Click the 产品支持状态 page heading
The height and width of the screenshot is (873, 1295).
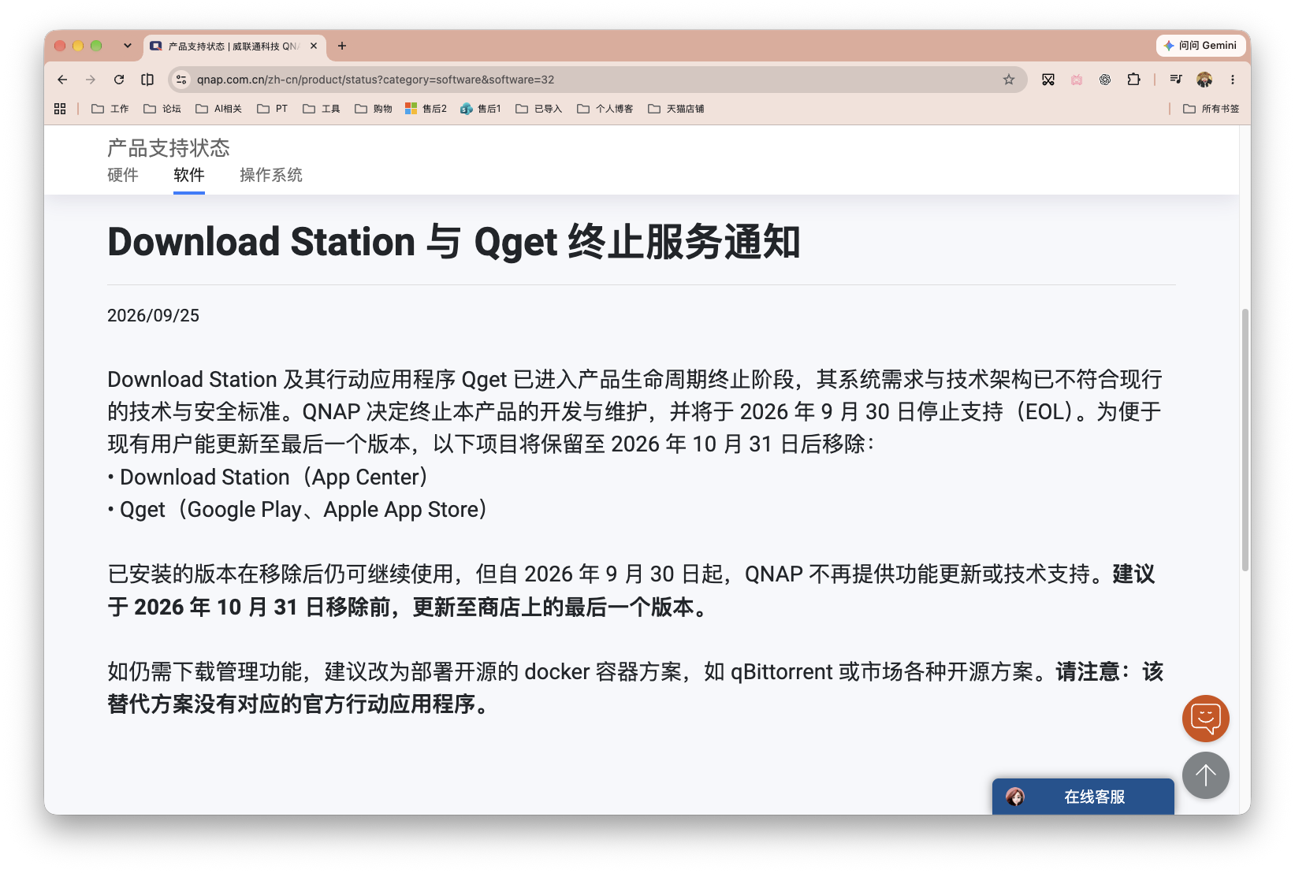click(169, 148)
